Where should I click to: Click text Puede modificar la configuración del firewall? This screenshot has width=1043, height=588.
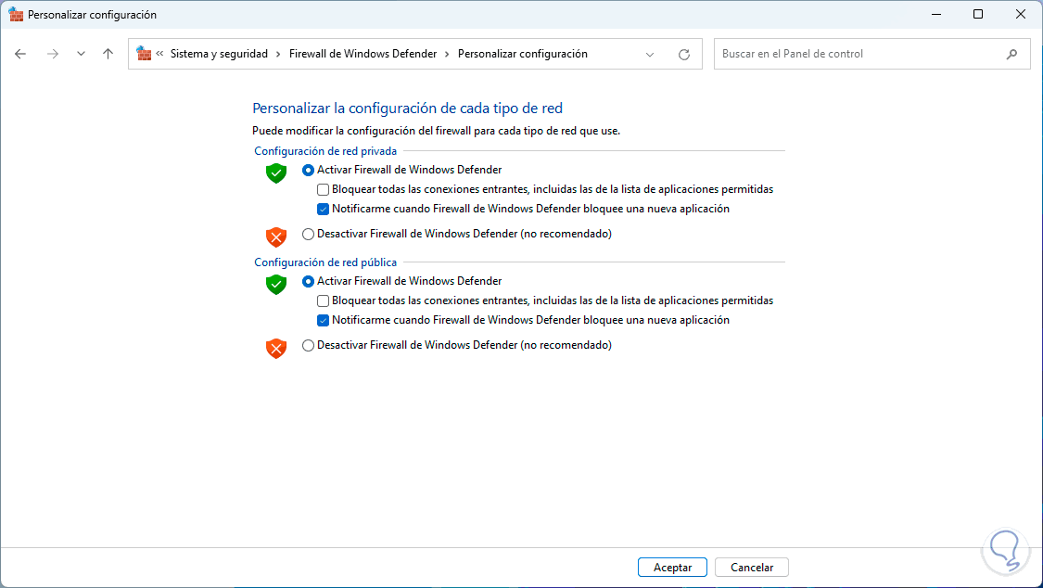click(x=436, y=131)
